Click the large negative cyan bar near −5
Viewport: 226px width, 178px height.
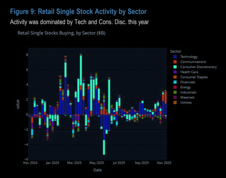104,147
